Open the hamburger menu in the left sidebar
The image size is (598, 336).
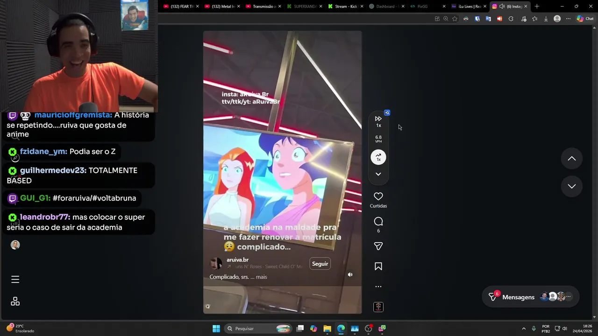coord(15,279)
